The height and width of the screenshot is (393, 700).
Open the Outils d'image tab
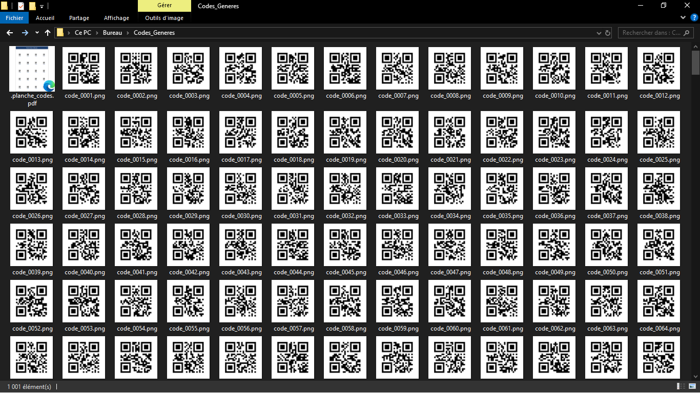tap(164, 18)
